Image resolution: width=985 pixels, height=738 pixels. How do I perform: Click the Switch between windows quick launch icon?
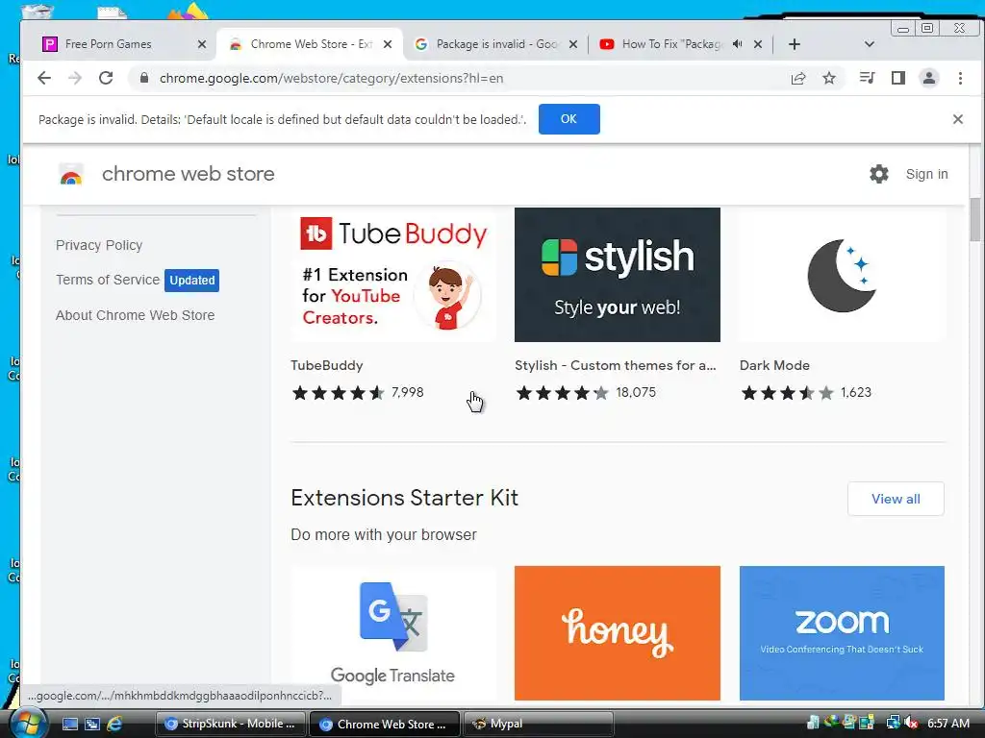click(x=92, y=725)
